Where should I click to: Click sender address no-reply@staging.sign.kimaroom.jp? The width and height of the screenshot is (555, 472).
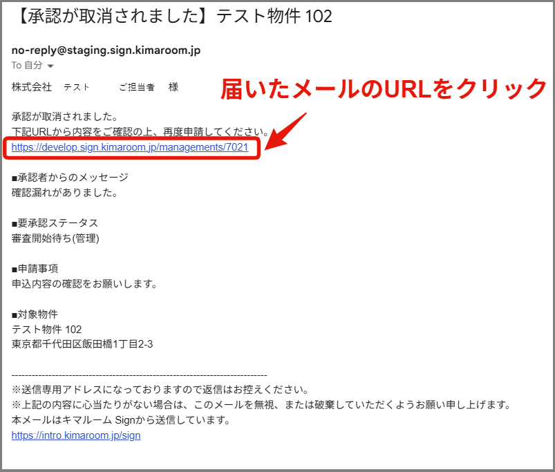[x=106, y=50]
